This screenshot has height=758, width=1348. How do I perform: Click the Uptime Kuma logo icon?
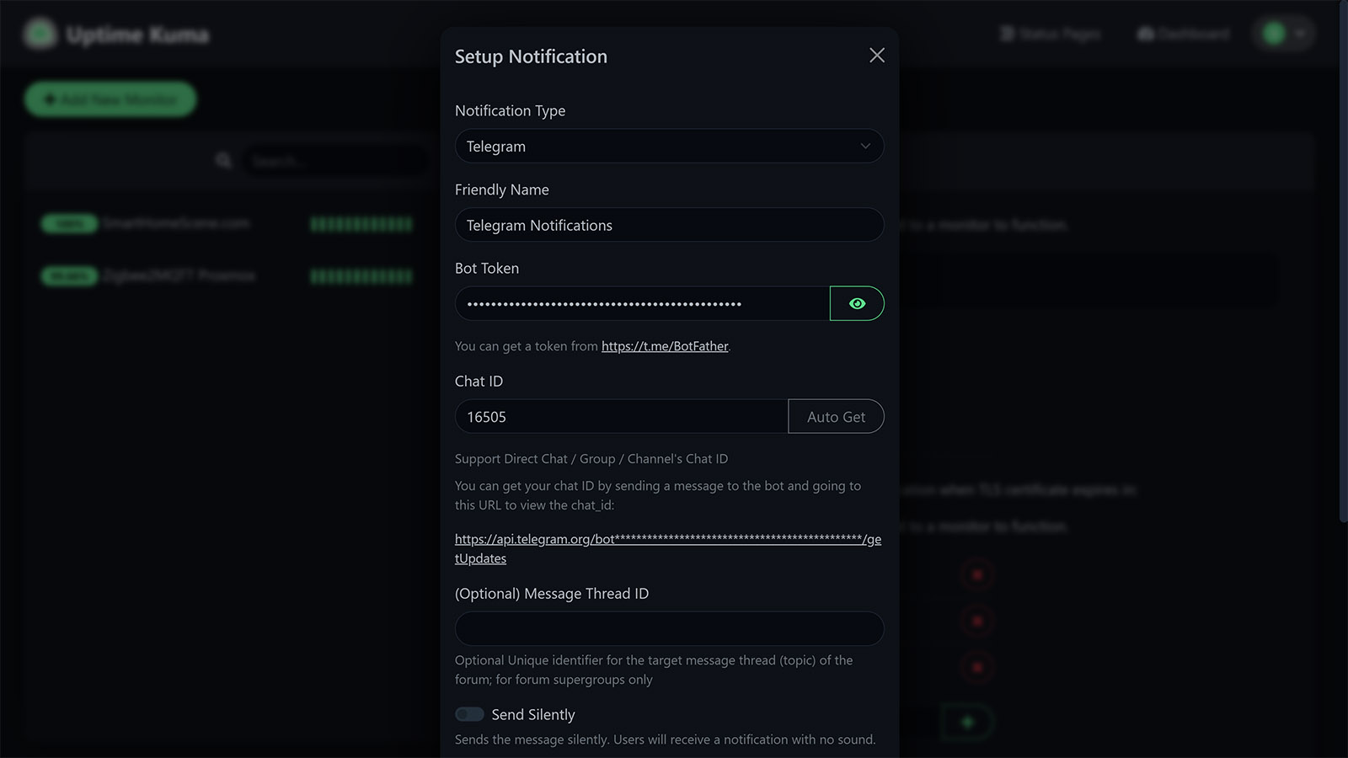coord(40,34)
